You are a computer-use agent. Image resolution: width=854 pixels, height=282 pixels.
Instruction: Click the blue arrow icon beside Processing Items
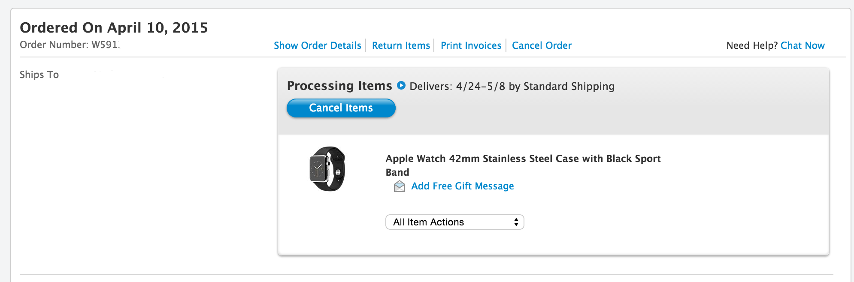pyautogui.click(x=401, y=85)
